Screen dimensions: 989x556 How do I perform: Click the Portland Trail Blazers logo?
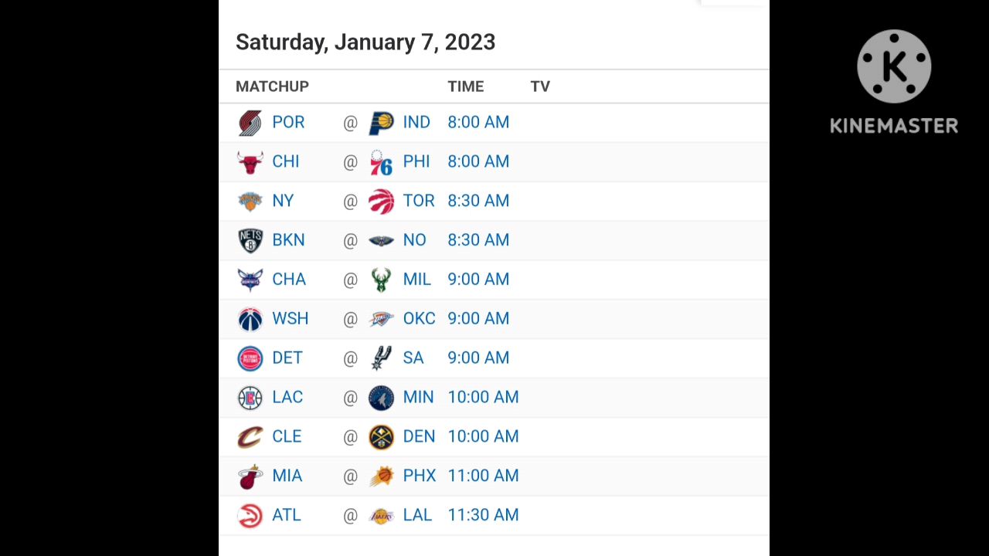click(250, 123)
